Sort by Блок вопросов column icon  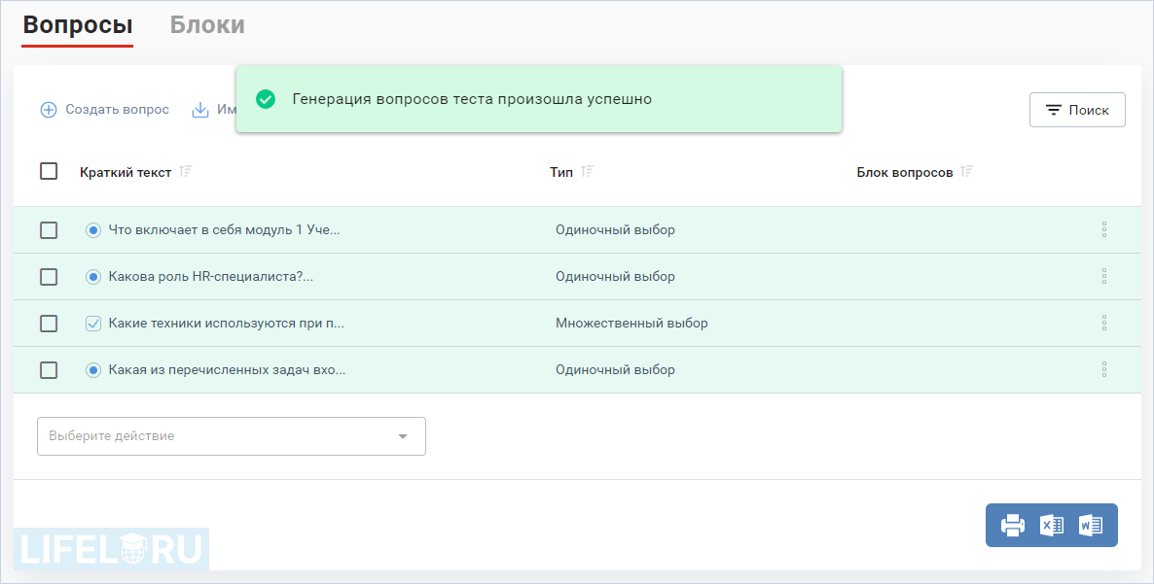pos(966,172)
